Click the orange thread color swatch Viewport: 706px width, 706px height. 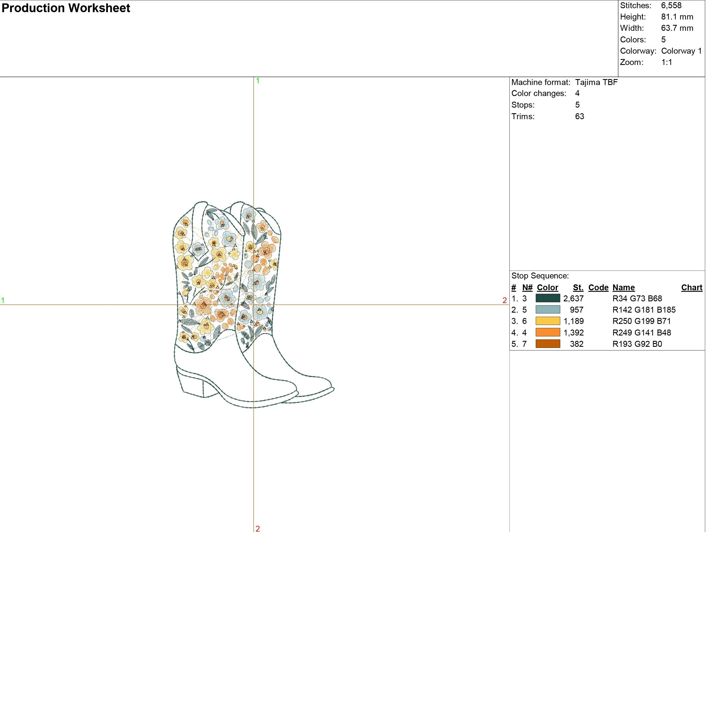(x=547, y=332)
